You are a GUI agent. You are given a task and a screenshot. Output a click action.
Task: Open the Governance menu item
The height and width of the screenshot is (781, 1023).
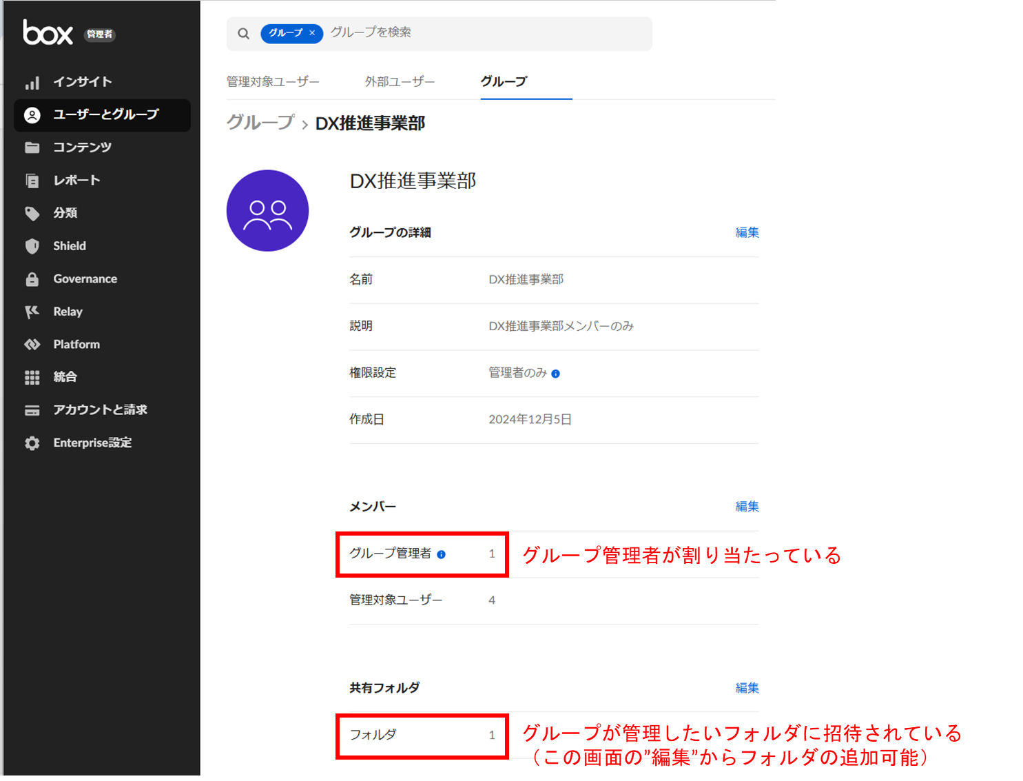coord(102,279)
